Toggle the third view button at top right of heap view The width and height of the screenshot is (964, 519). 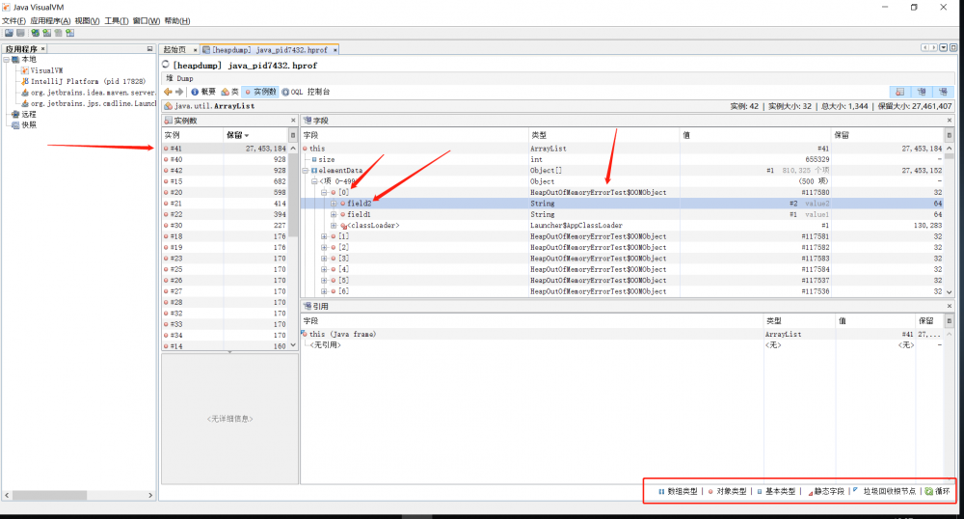click(943, 92)
